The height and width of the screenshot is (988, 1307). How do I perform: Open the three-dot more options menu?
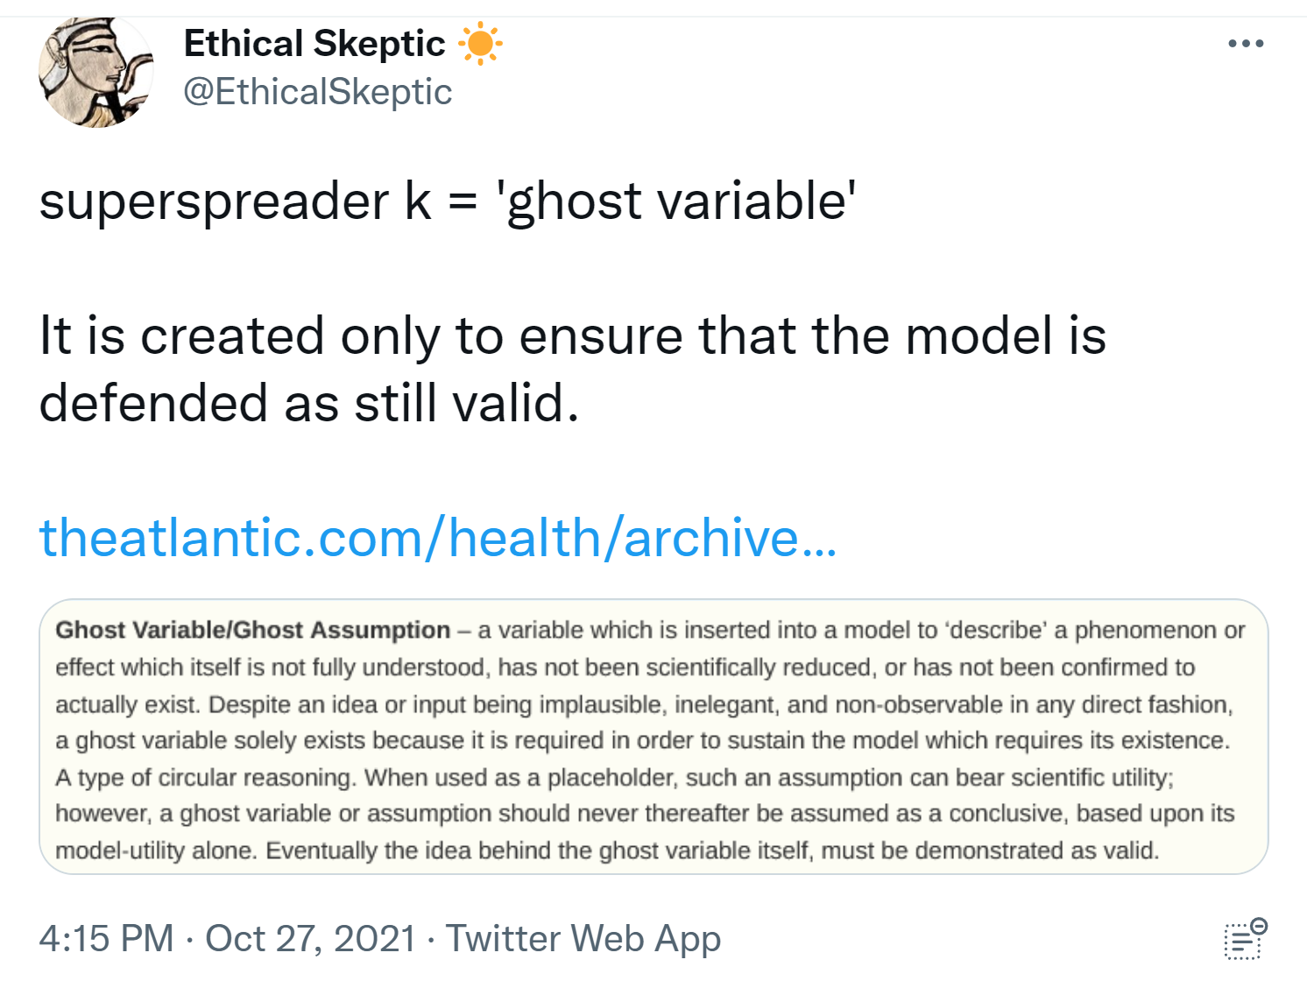(1245, 43)
